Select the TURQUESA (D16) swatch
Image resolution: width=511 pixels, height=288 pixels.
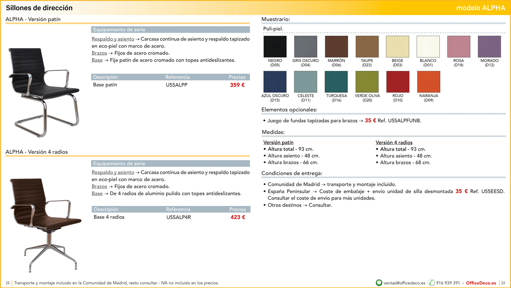click(336, 82)
